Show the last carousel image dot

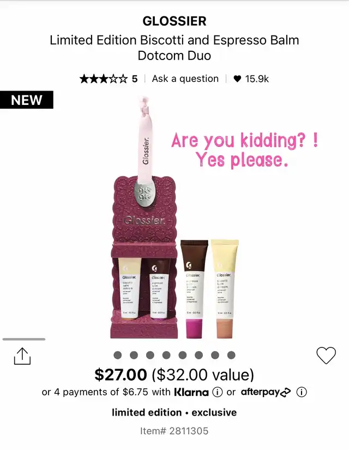[x=231, y=355]
